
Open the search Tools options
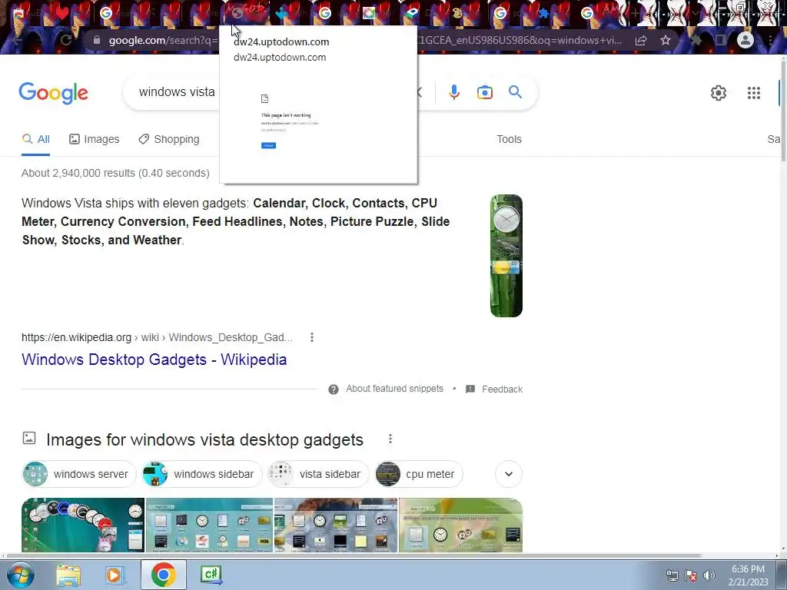click(x=509, y=140)
